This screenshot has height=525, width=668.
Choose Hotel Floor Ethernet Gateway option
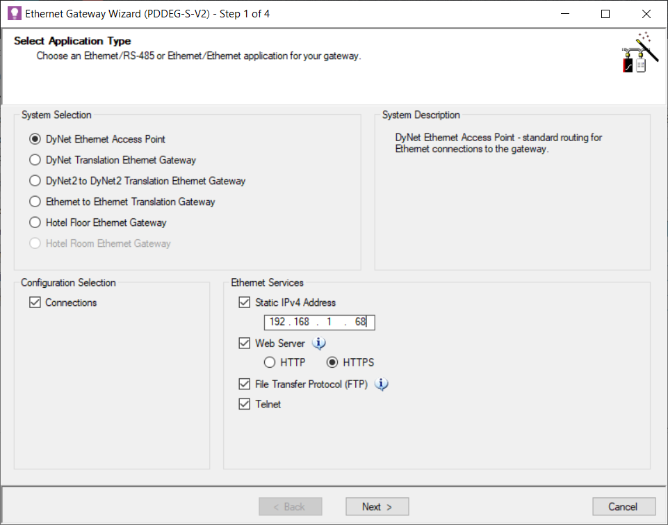(x=35, y=223)
